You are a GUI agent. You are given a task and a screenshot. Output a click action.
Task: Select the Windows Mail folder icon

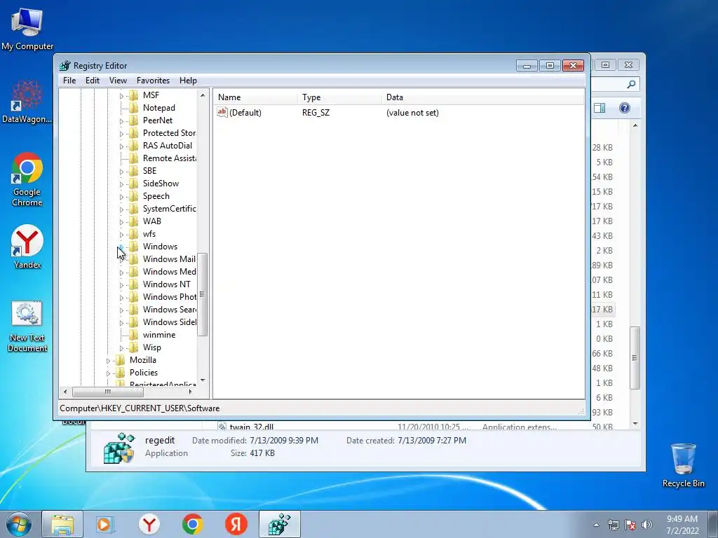pyautogui.click(x=134, y=259)
